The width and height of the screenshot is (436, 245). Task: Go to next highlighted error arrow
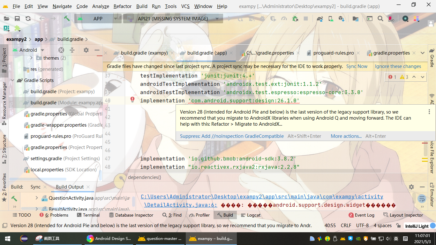pyautogui.click(x=423, y=77)
